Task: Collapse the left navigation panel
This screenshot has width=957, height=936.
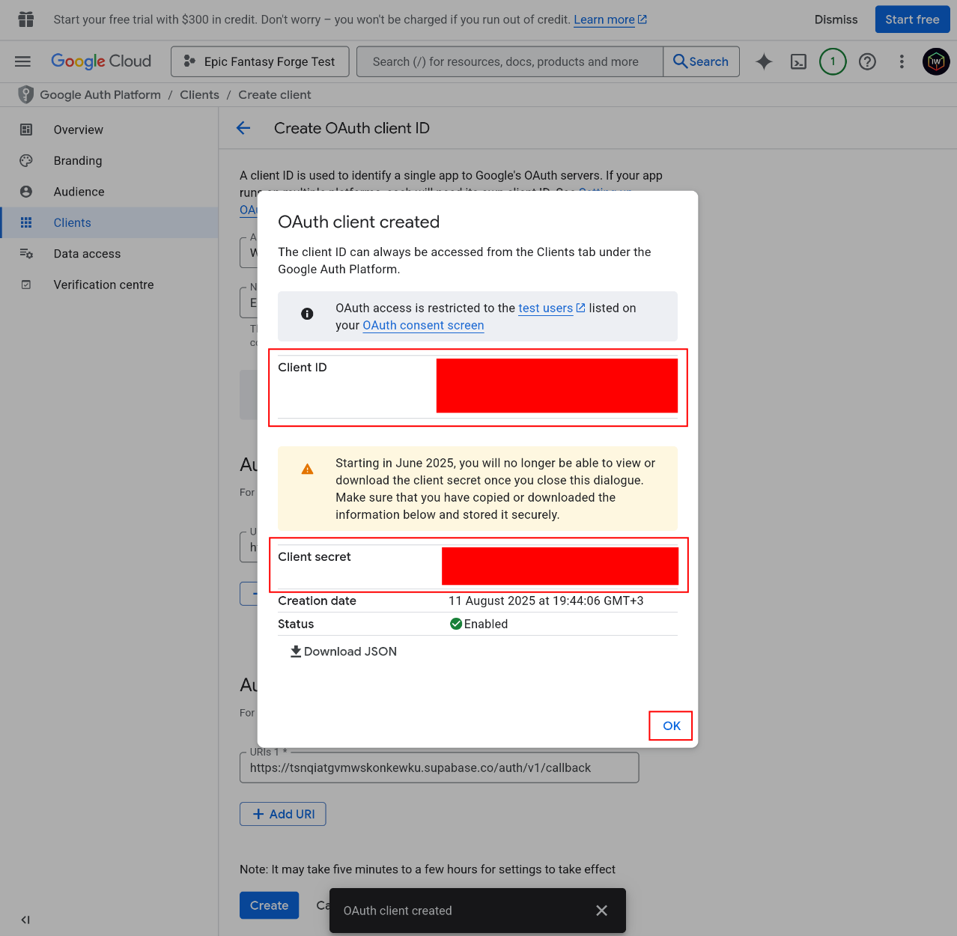Action: pyautogui.click(x=25, y=920)
